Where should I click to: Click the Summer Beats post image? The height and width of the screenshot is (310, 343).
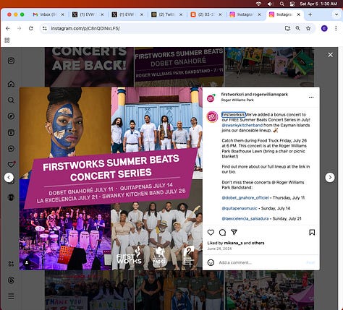[111, 178]
